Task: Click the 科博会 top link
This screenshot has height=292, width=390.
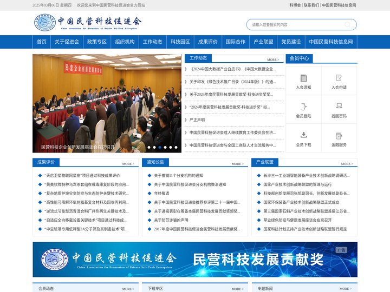Action: click(295, 5)
